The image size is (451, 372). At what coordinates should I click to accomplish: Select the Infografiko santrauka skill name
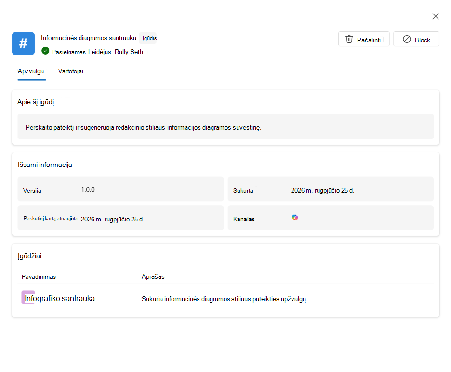[x=60, y=298]
